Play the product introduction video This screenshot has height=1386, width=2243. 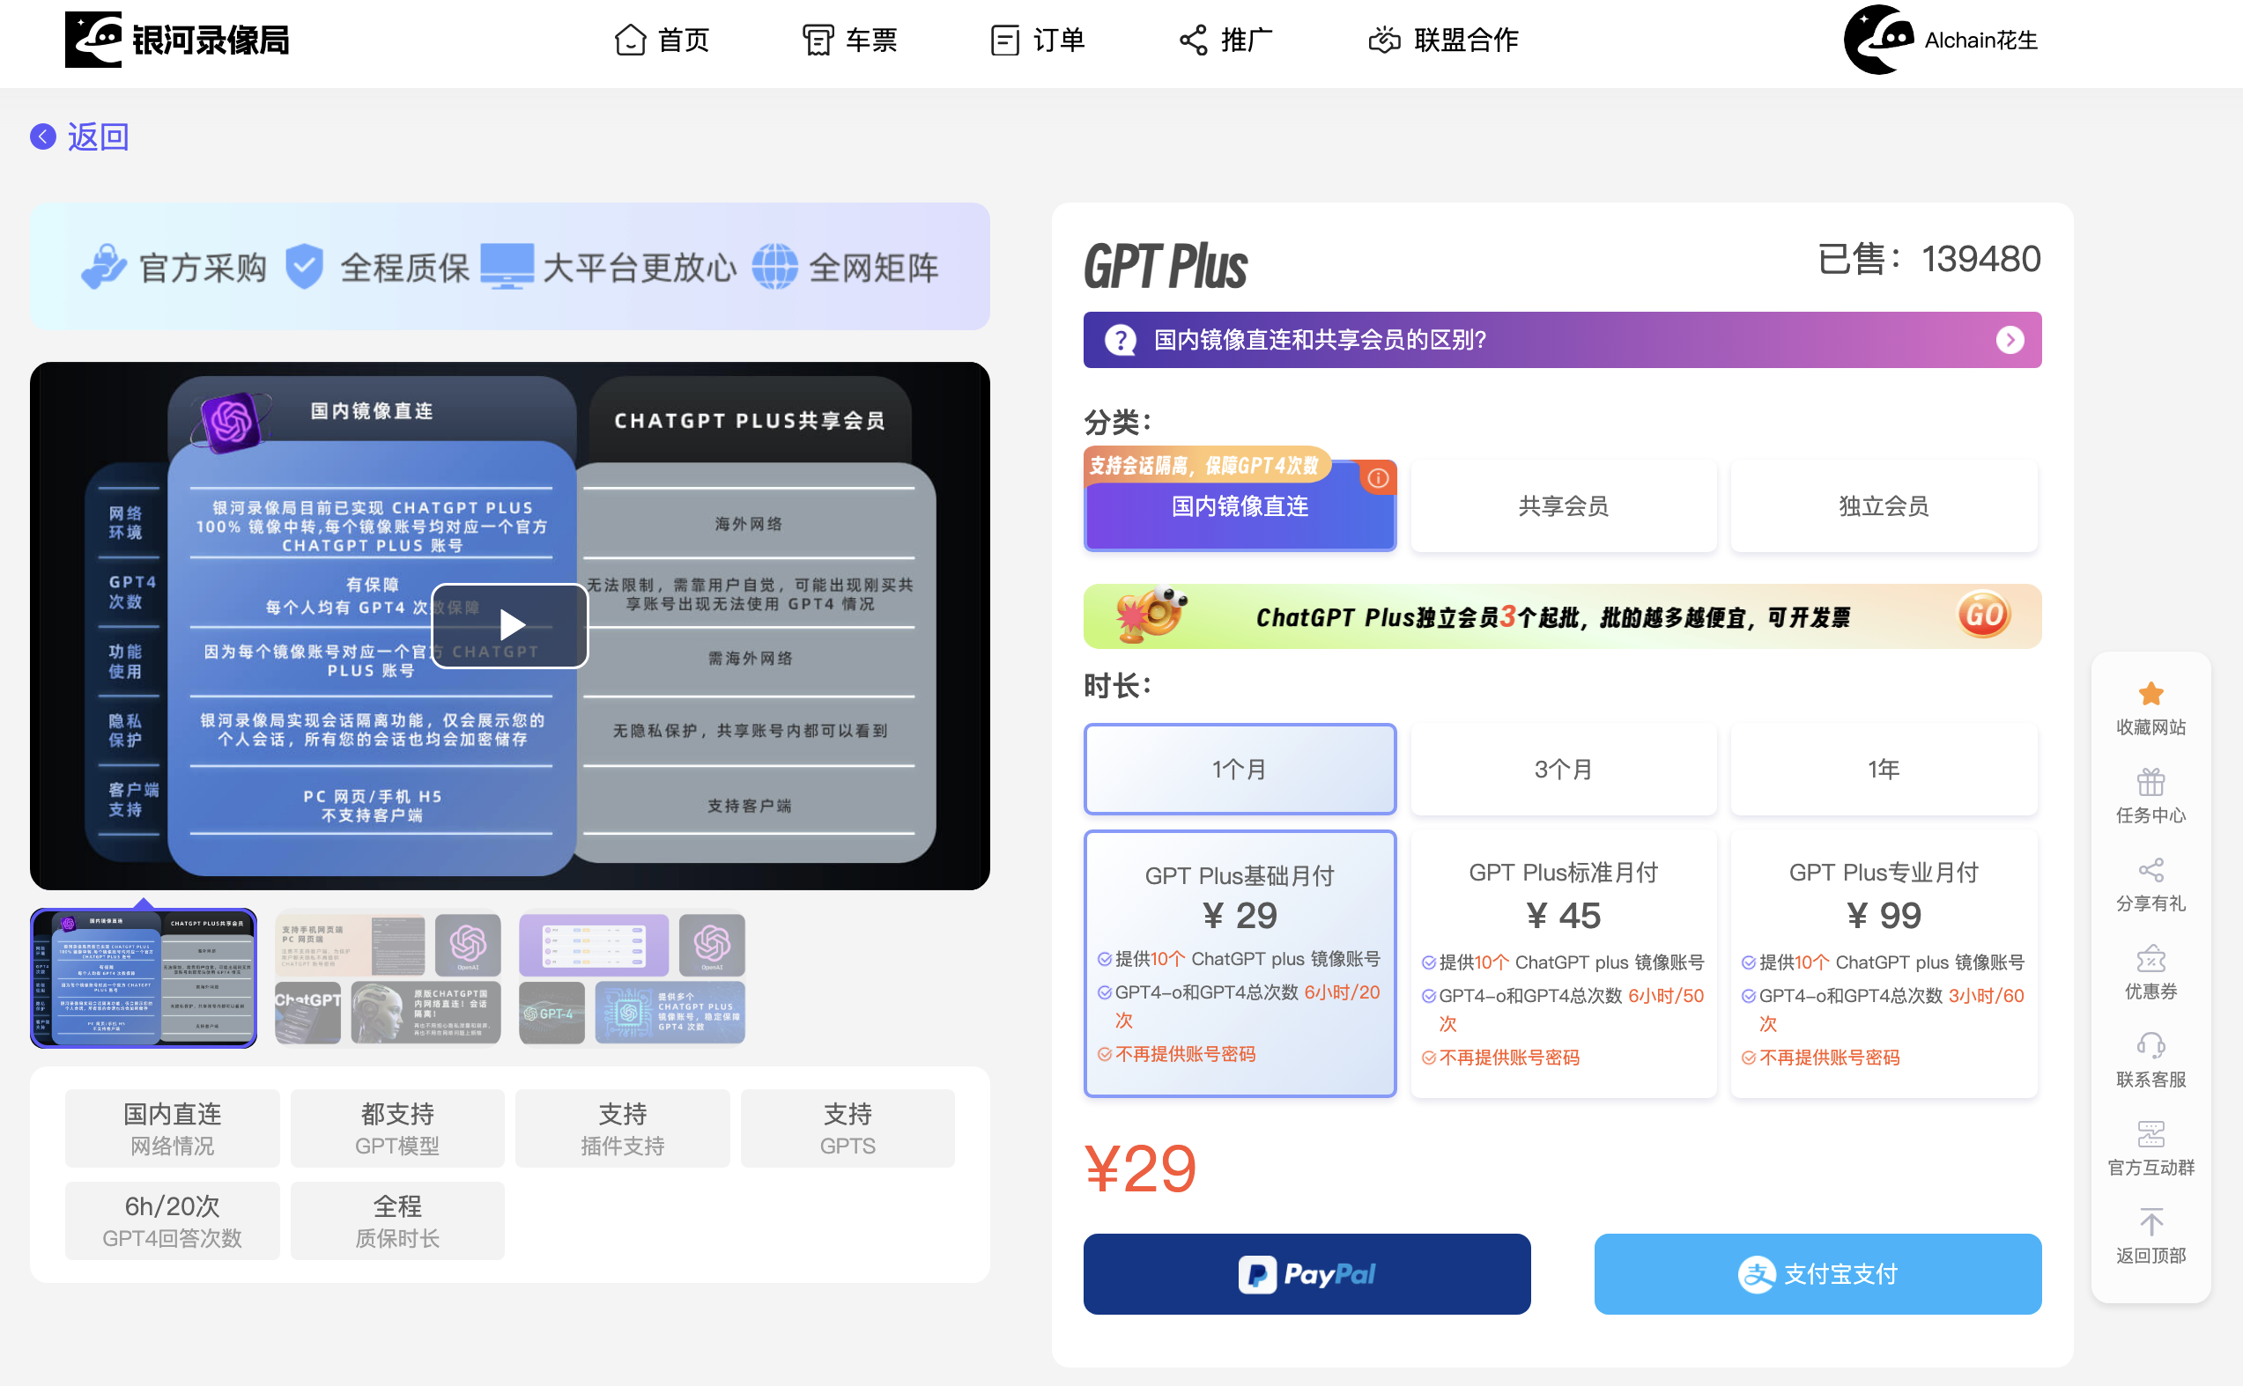510,625
